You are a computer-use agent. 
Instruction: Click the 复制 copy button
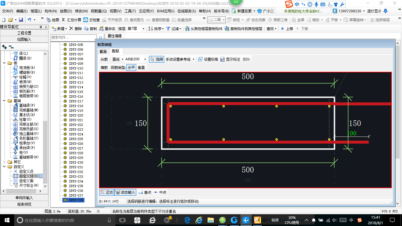[90, 29]
